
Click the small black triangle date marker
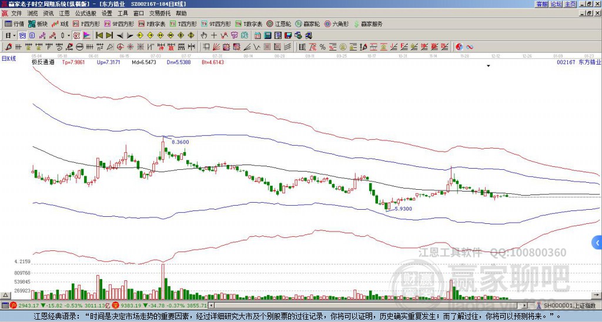pyautogui.click(x=489, y=66)
